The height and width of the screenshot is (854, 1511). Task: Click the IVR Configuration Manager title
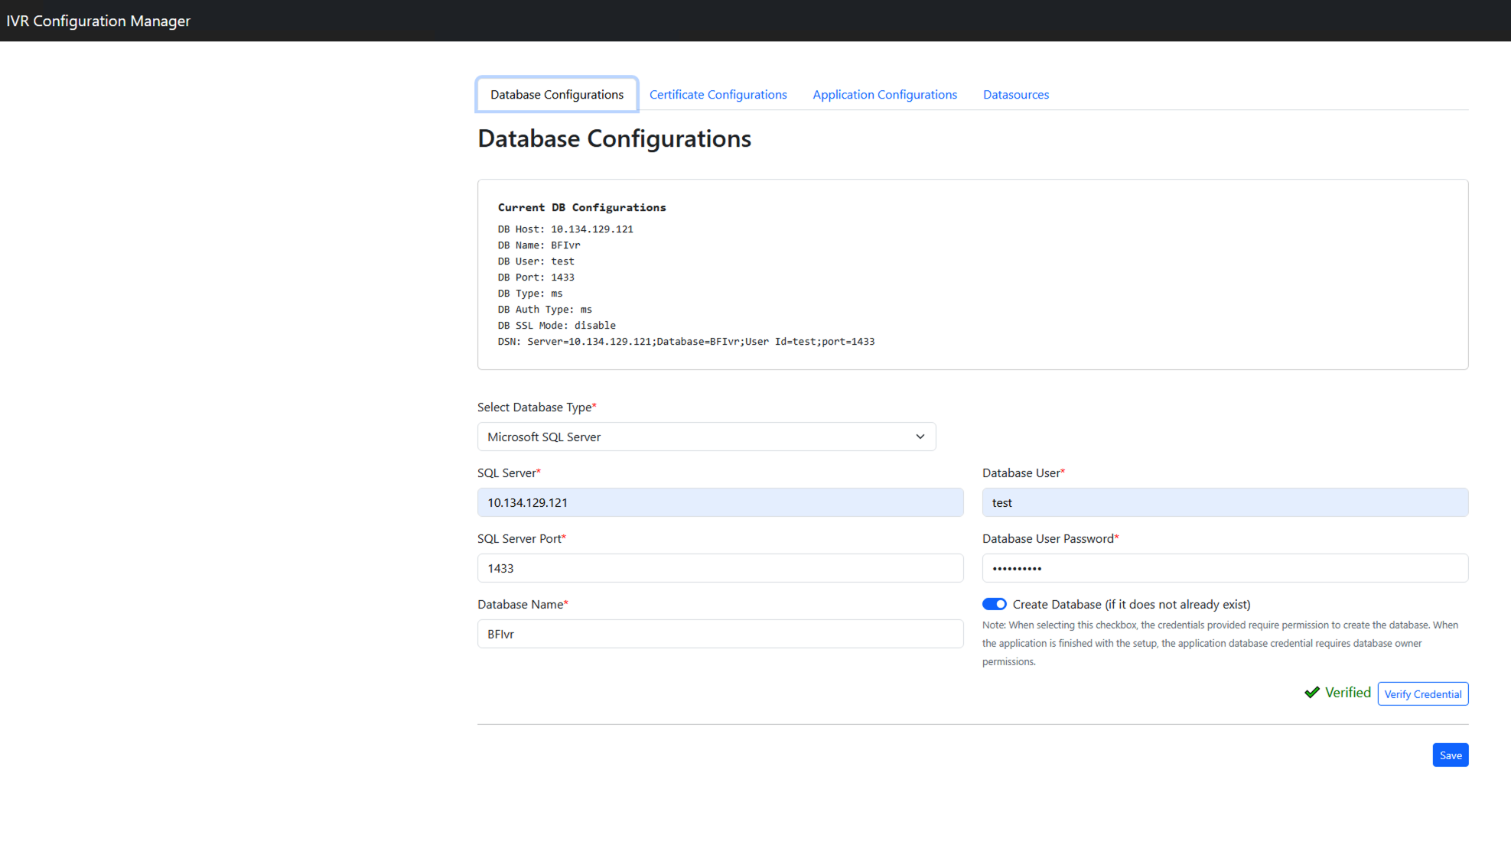click(x=99, y=21)
